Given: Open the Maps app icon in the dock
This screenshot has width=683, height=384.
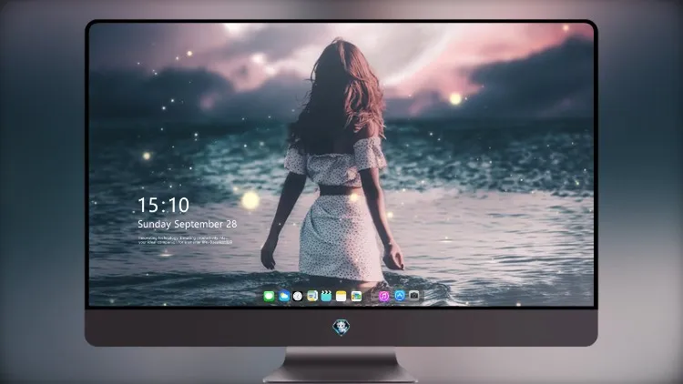Looking at the screenshot, I should (x=312, y=297).
